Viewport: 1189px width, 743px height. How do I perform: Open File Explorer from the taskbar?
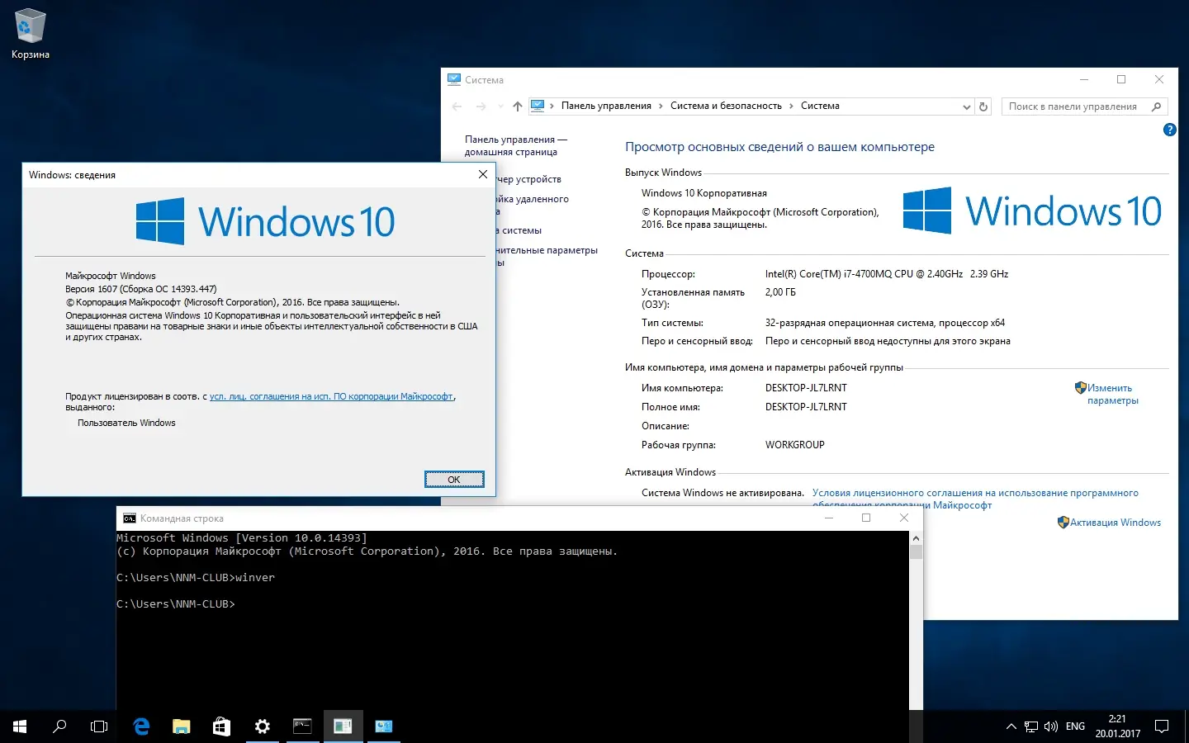click(182, 726)
